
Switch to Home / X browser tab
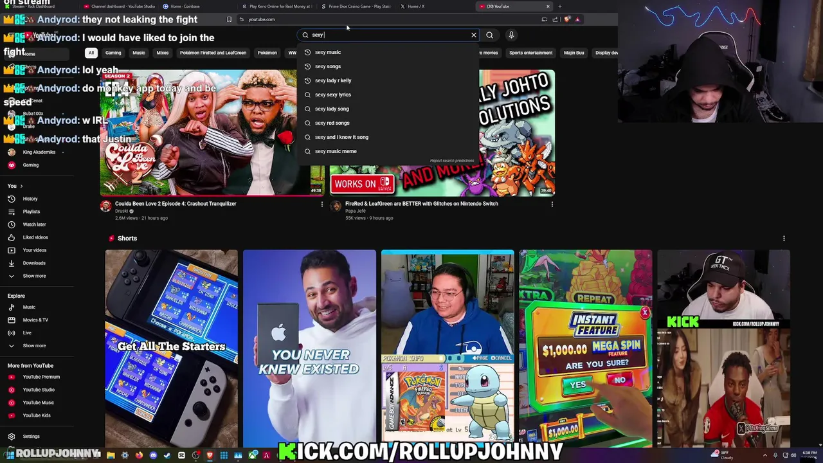[416, 6]
